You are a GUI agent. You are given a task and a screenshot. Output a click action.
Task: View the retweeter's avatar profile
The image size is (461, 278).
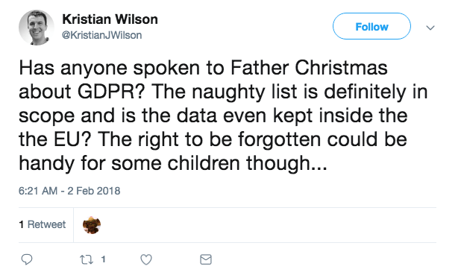point(92,225)
